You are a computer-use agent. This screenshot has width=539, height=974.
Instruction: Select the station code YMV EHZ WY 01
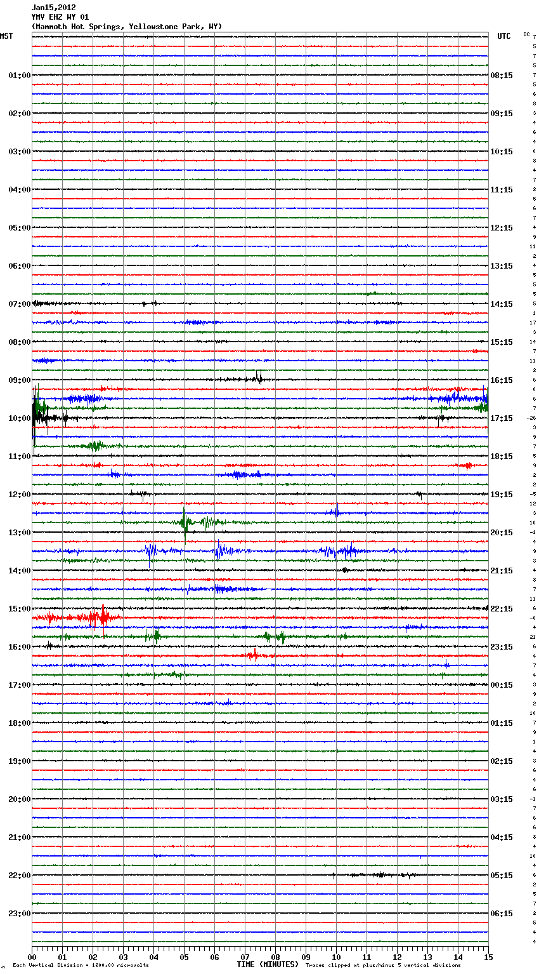60,17
